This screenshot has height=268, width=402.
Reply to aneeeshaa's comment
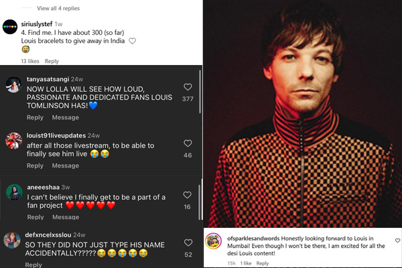[36, 217]
